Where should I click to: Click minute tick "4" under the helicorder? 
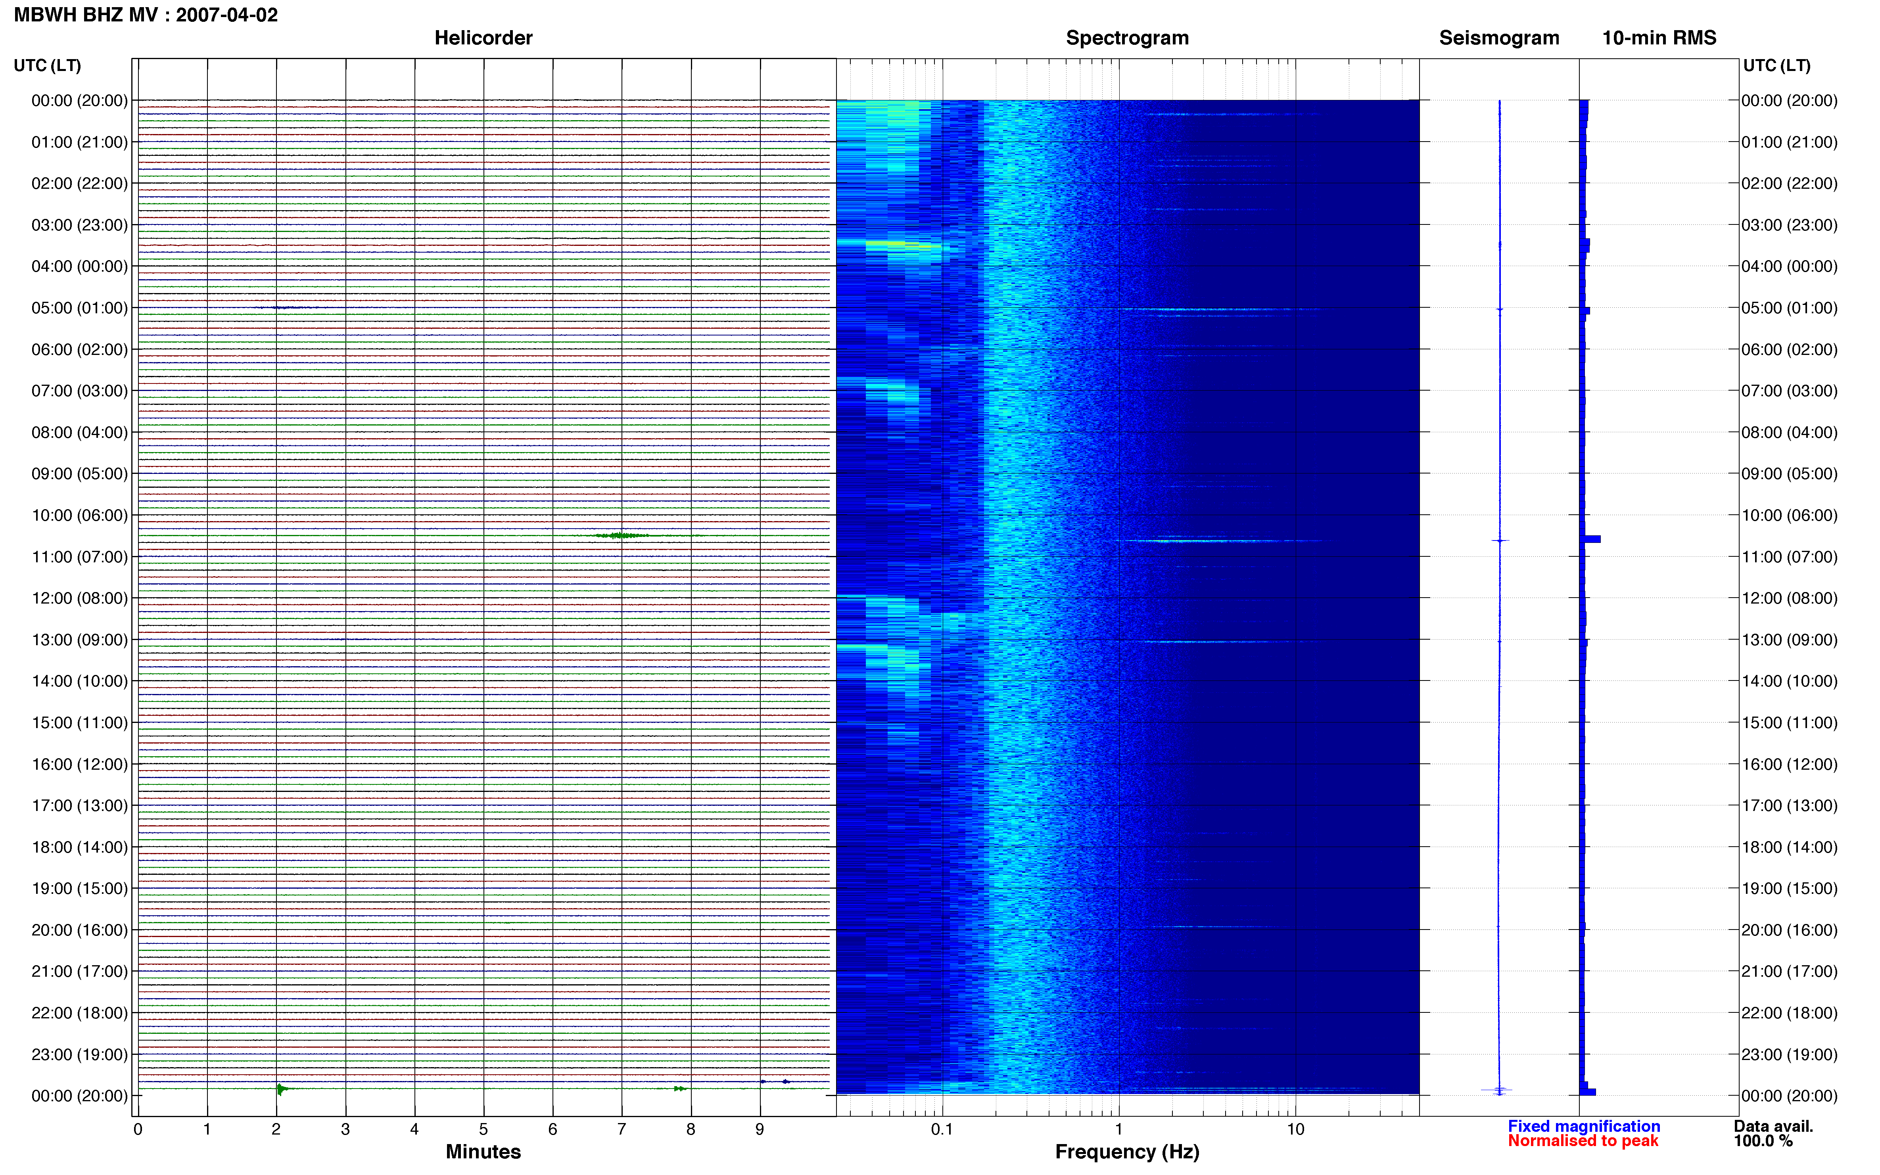point(414,1129)
